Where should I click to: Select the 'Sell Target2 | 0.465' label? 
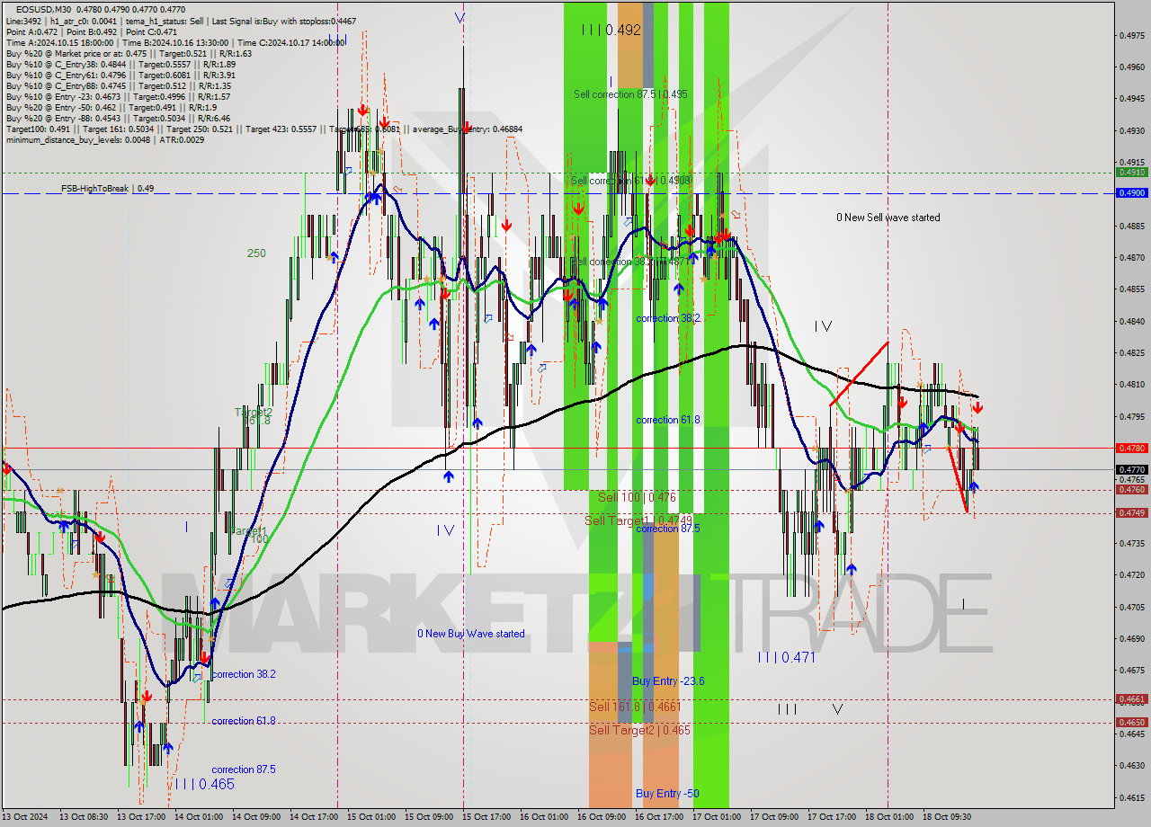tap(639, 730)
